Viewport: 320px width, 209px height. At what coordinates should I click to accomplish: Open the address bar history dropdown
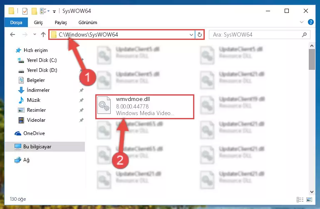(191, 34)
